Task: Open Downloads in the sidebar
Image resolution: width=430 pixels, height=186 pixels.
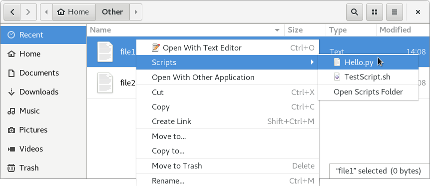Action: pyautogui.click(x=33, y=92)
